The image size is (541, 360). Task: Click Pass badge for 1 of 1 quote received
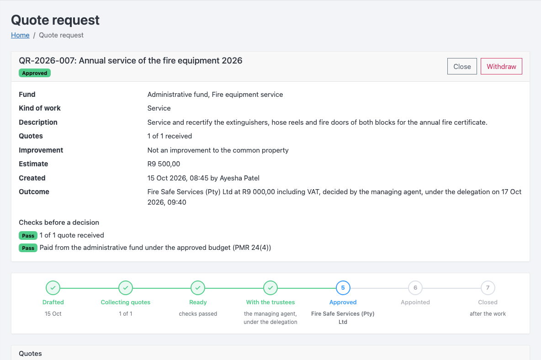28,236
